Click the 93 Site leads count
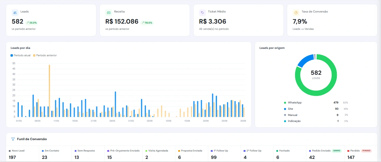Screen dimensions: 381x162 point(337,109)
